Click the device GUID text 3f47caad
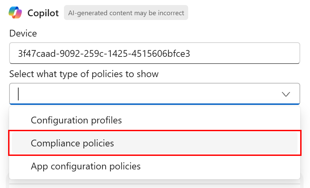The height and width of the screenshot is (188, 310). click(104, 53)
